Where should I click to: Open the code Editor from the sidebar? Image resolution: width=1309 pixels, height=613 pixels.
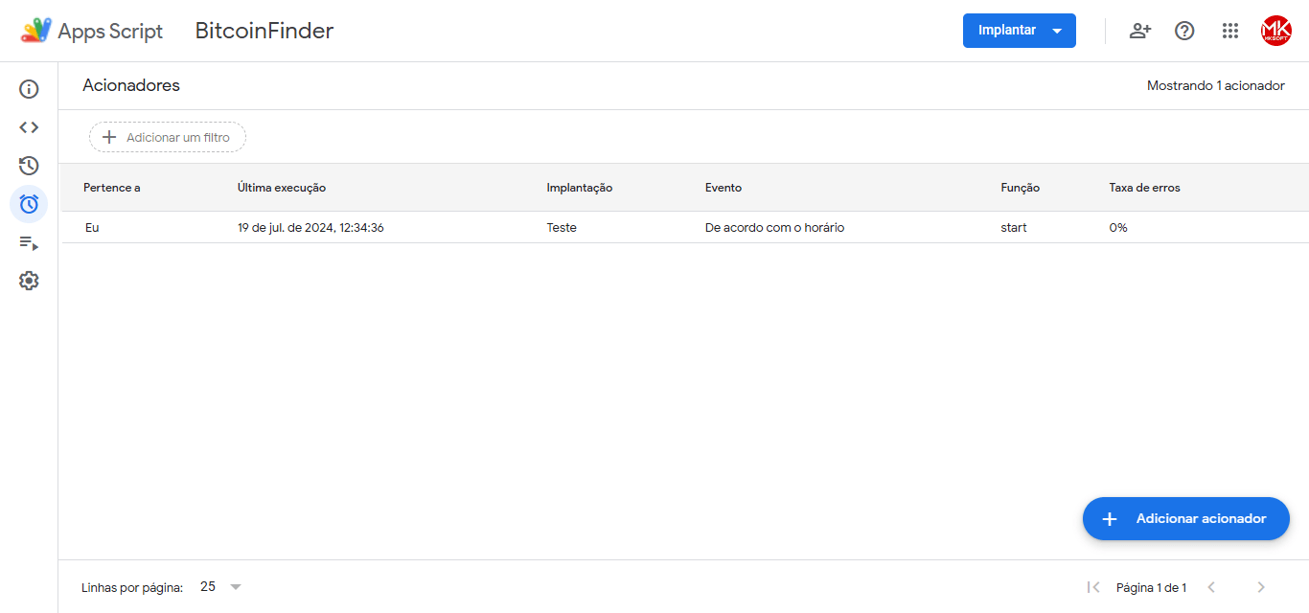pyautogui.click(x=29, y=127)
